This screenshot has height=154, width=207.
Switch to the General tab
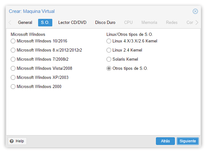25,23
